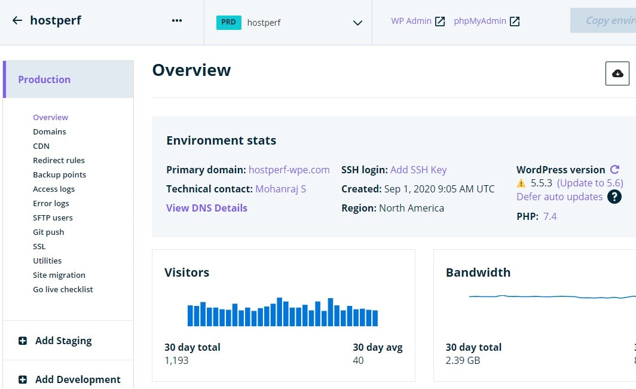Open the hostperf-wpe.com primary domain link

point(289,170)
